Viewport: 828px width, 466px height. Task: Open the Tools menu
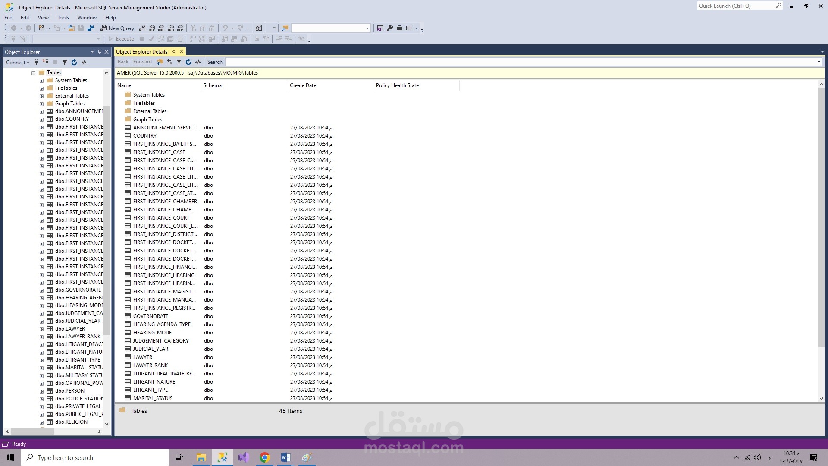click(63, 18)
